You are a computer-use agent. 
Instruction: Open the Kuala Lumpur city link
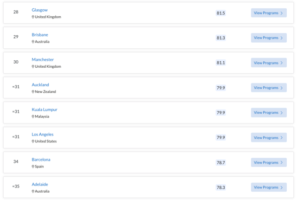click(x=44, y=110)
